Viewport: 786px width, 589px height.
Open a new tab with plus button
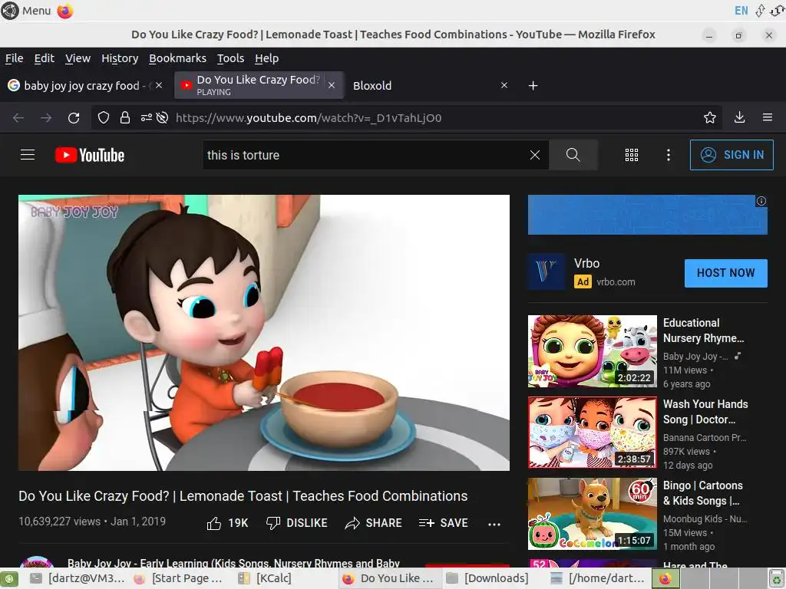533,86
